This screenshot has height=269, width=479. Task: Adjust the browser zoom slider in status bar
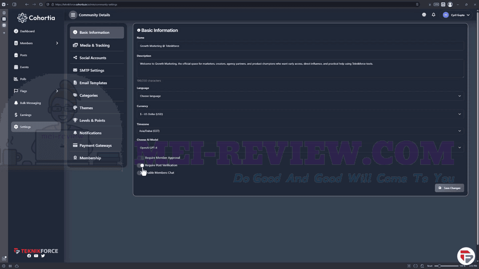tap(440, 266)
